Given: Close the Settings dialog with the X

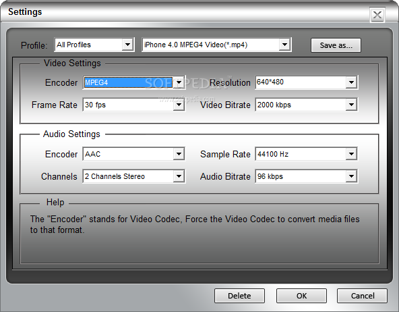Looking at the screenshot, I should pos(377,15).
